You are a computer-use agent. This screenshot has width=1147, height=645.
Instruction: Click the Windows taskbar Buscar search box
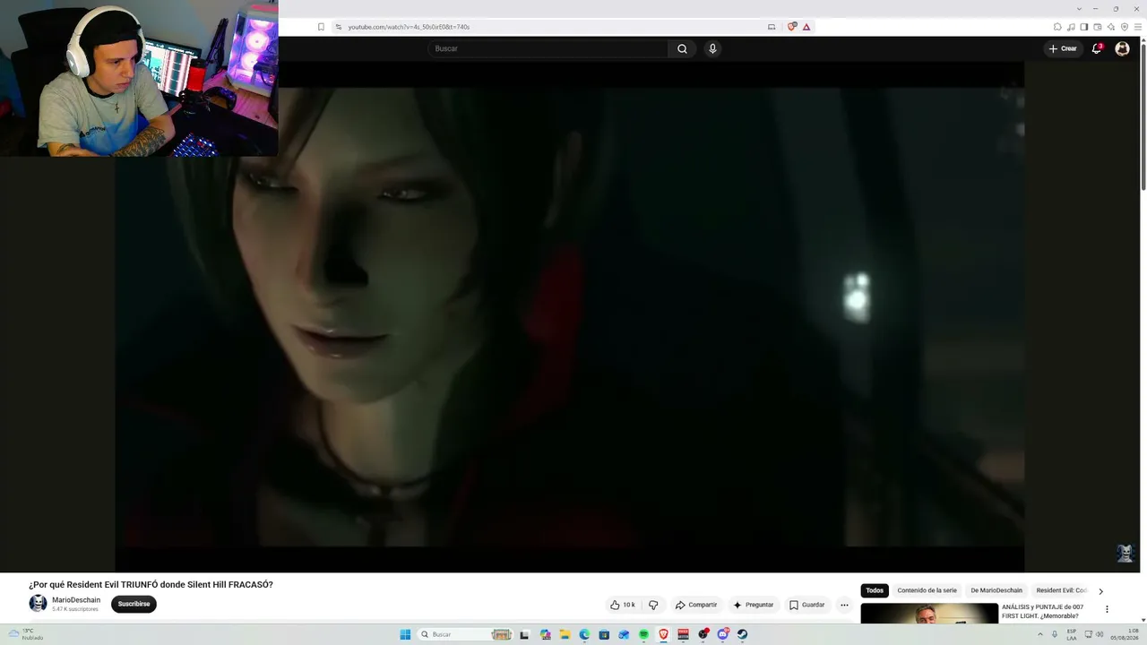point(465,634)
